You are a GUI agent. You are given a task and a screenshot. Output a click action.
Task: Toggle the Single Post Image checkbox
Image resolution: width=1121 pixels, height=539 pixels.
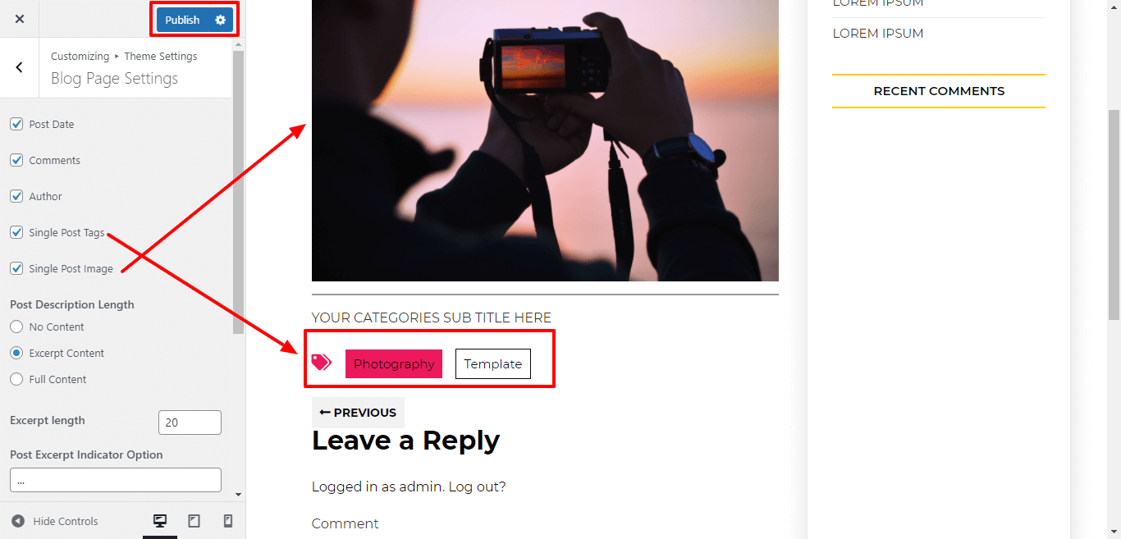pyautogui.click(x=16, y=268)
